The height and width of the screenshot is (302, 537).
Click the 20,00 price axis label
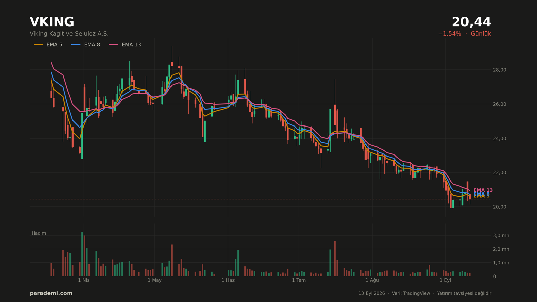pyautogui.click(x=500, y=207)
